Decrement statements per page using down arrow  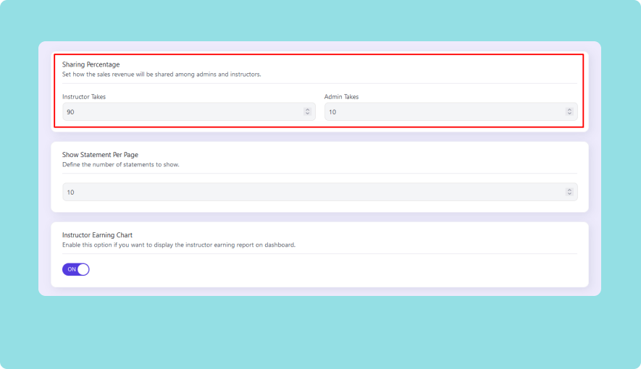pos(569,194)
